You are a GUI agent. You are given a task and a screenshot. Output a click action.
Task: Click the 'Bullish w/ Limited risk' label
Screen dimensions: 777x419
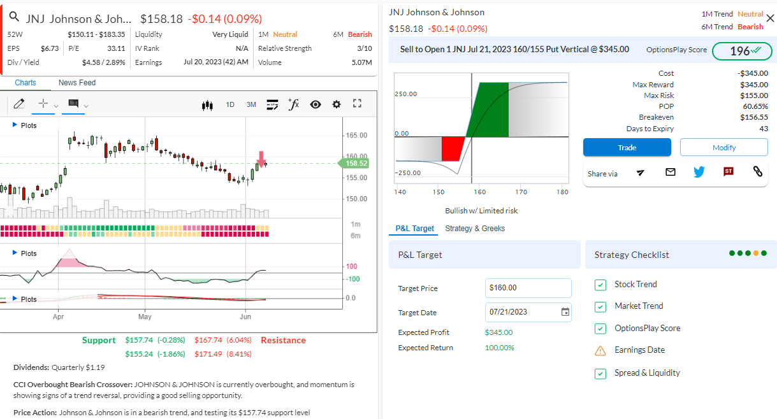[481, 211]
